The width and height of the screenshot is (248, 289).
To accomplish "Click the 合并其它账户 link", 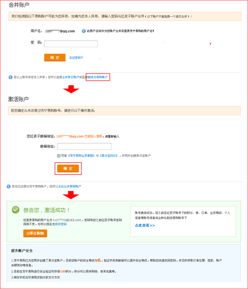I will coord(71,77).
